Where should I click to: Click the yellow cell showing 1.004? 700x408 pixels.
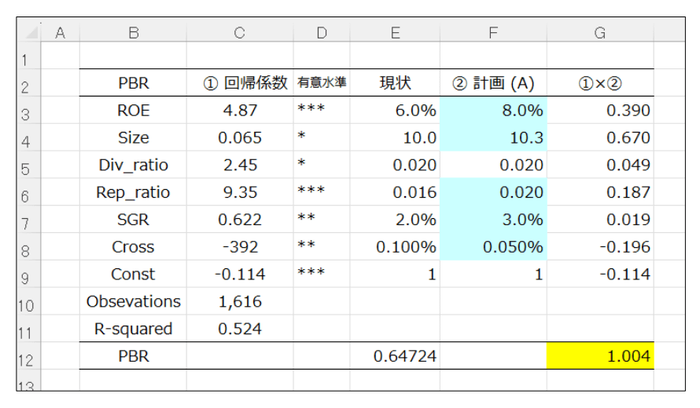pos(599,356)
